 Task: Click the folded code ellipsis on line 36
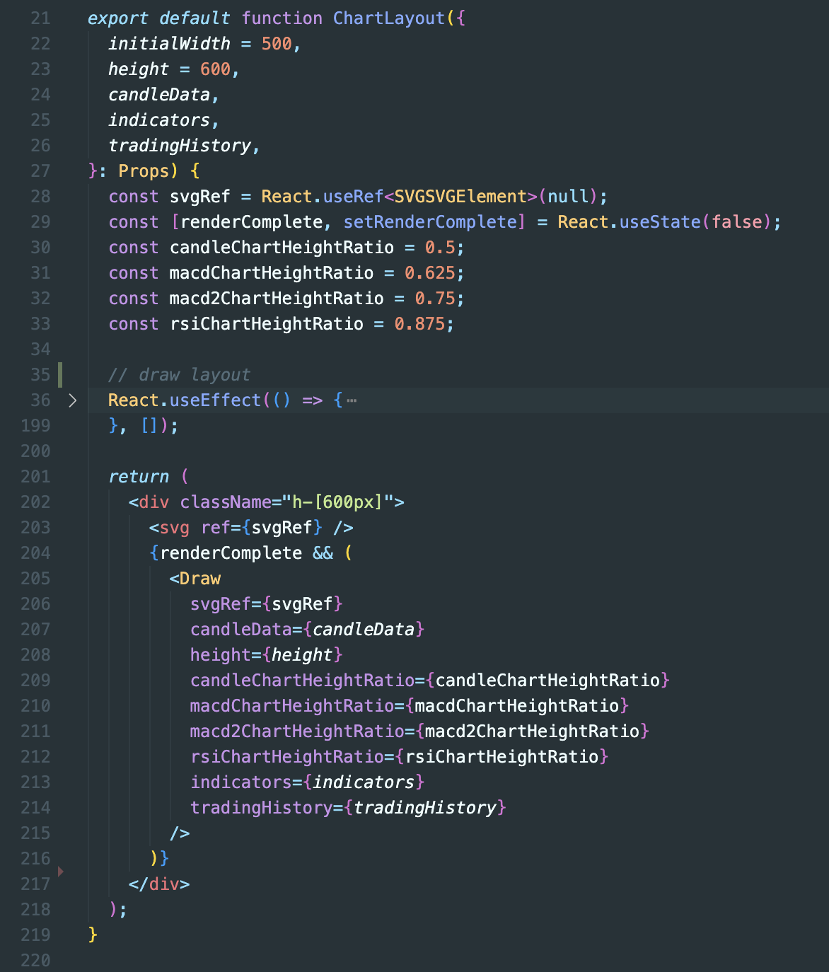(352, 401)
